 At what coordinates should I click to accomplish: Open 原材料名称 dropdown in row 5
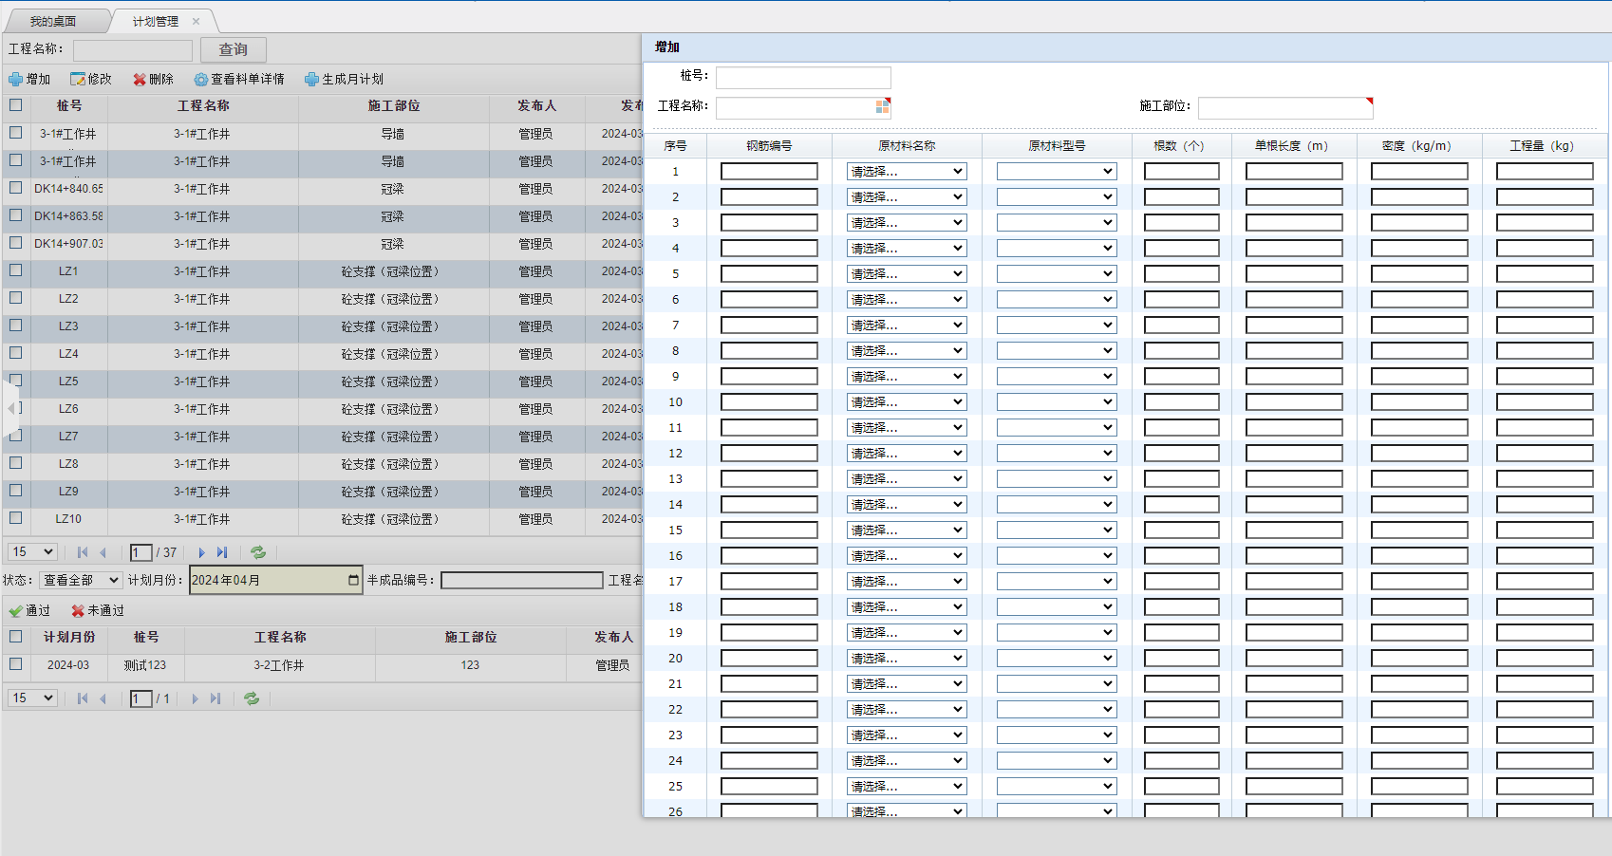pyautogui.click(x=907, y=274)
